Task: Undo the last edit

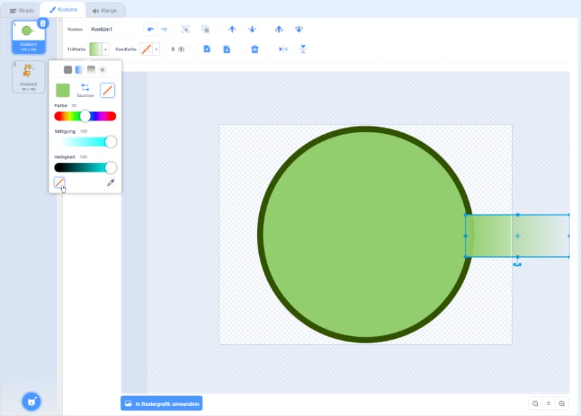Action: pos(150,29)
